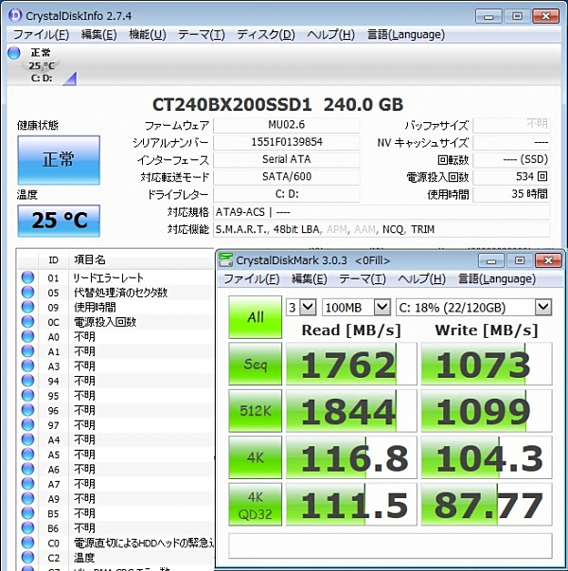Click the serial number 1551F0139854 field

click(287, 142)
